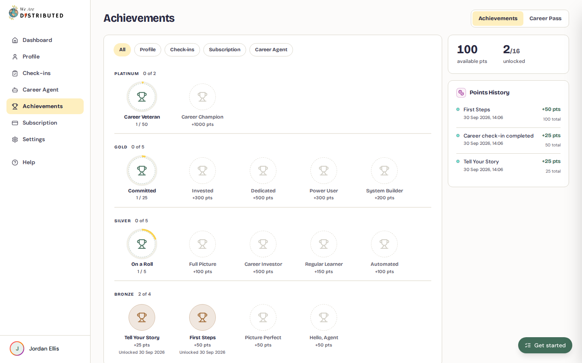The height and width of the screenshot is (363, 582).
Task: Click the Dedicated trophy badge
Action: [263, 171]
